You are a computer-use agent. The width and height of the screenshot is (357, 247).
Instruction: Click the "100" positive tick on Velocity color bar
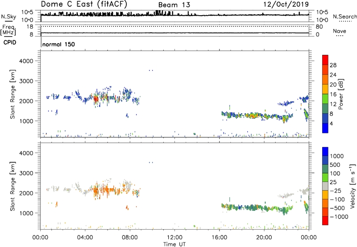[335, 173]
